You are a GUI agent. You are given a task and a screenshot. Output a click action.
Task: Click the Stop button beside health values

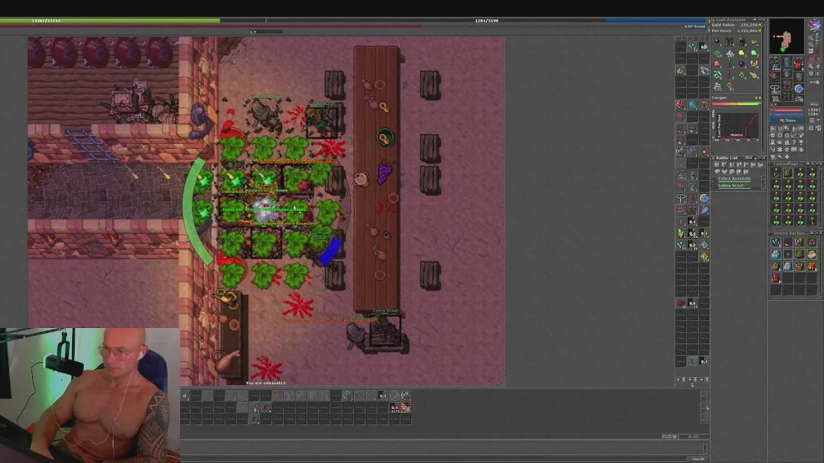coord(814,105)
